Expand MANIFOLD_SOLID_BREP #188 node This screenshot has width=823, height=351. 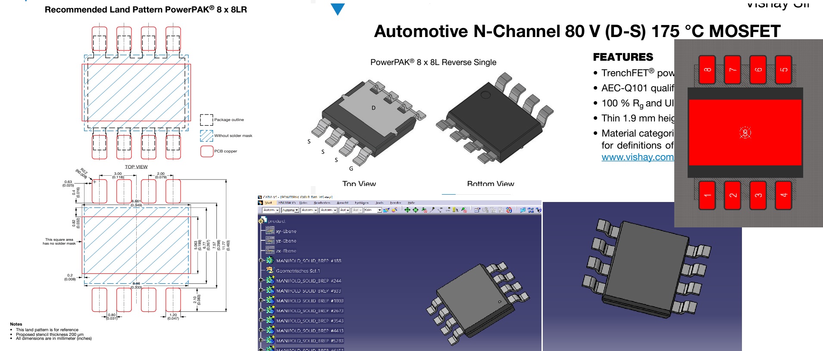[x=260, y=260]
